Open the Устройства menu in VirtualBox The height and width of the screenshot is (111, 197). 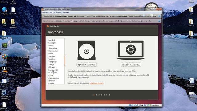[58, 12]
